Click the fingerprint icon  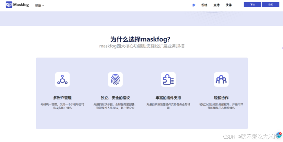(x=115, y=79)
